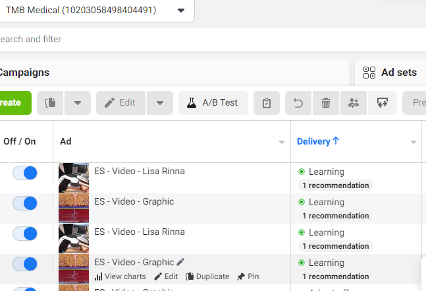Click the trash delete icon
This screenshot has width=426, height=291.
coord(326,103)
